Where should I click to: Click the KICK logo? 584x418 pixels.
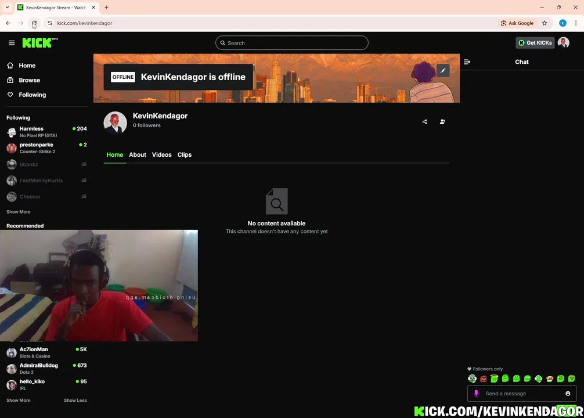(x=40, y=43)
